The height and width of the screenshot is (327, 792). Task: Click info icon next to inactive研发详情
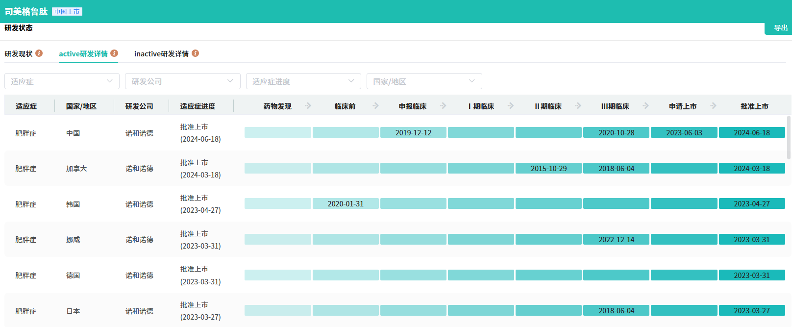tap(195, 53)
